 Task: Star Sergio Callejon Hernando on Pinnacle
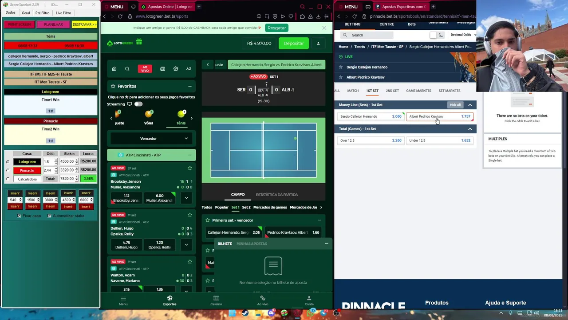click(x=341, y=67)
